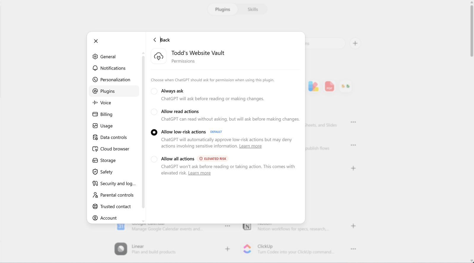Select the Allow all actions radio button
Viewport: 474px width, 263px height.
pos(154,159)
